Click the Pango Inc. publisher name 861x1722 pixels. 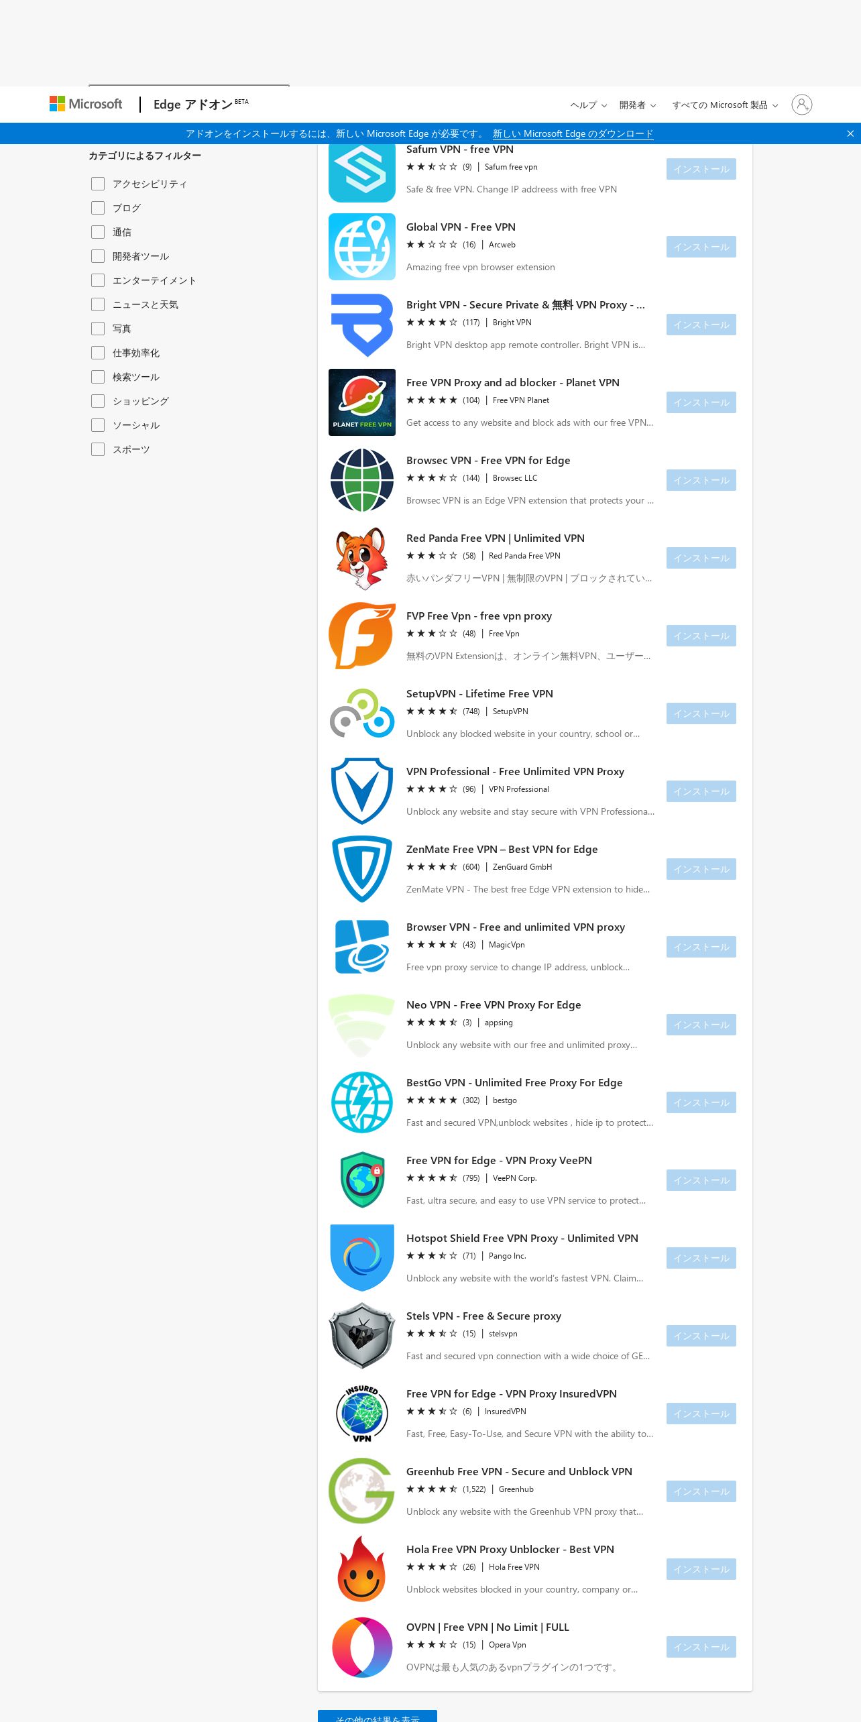[508, 1256]
